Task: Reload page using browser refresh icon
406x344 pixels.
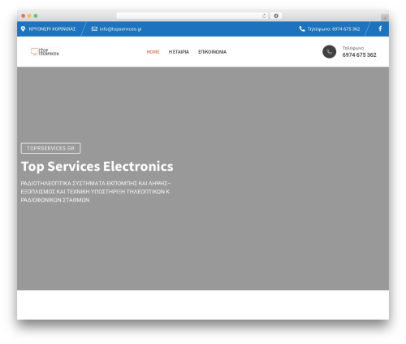Action: 264,15
